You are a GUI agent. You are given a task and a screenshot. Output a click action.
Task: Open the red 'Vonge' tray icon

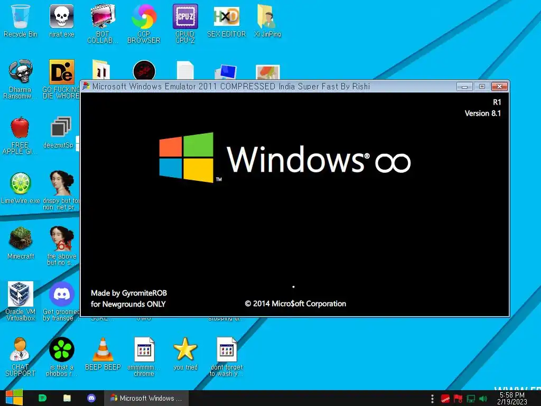[x=445, y=399]
